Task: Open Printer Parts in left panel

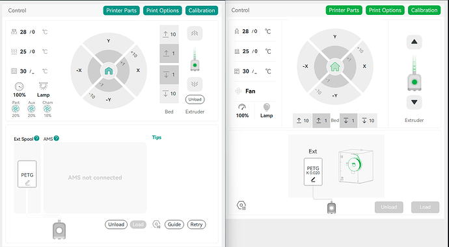Action: tap(122, 10)
